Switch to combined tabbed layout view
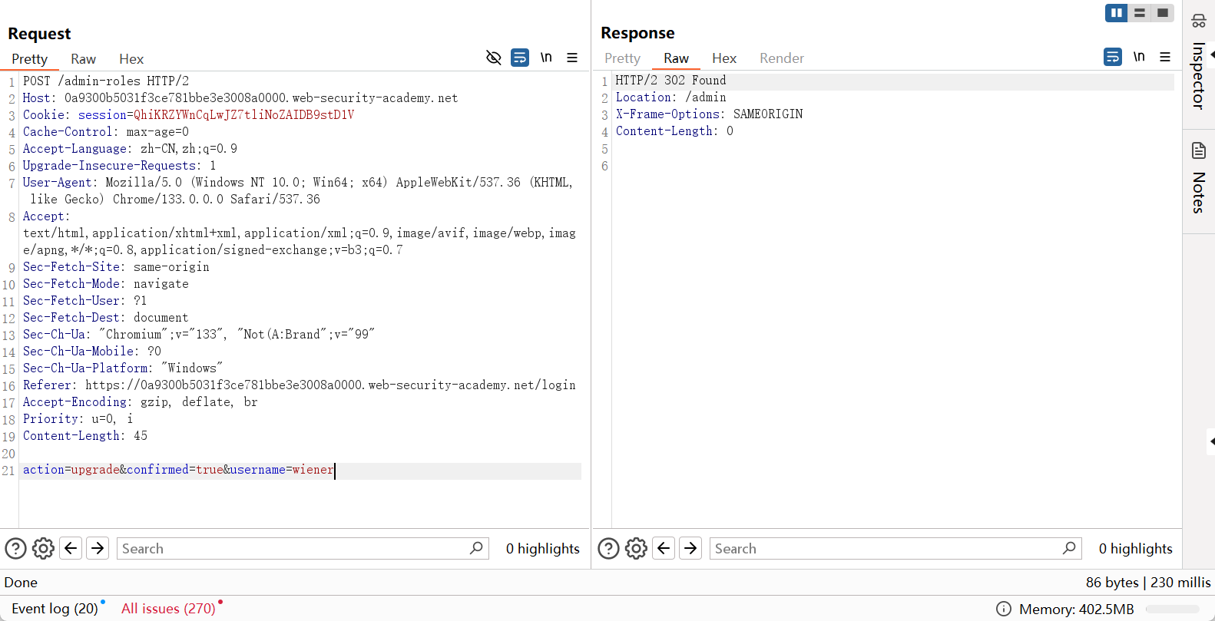Viewport: 1215px width, 621px height. pos(1163,13)
